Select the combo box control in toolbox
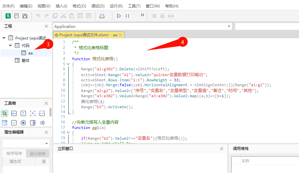Screen dimensions: 299x173 pyautogui.click(x=42, y=113)
